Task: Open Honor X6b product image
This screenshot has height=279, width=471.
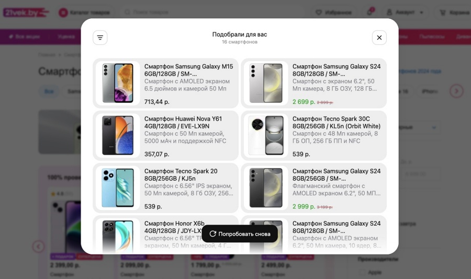Action: pos(118,236)
